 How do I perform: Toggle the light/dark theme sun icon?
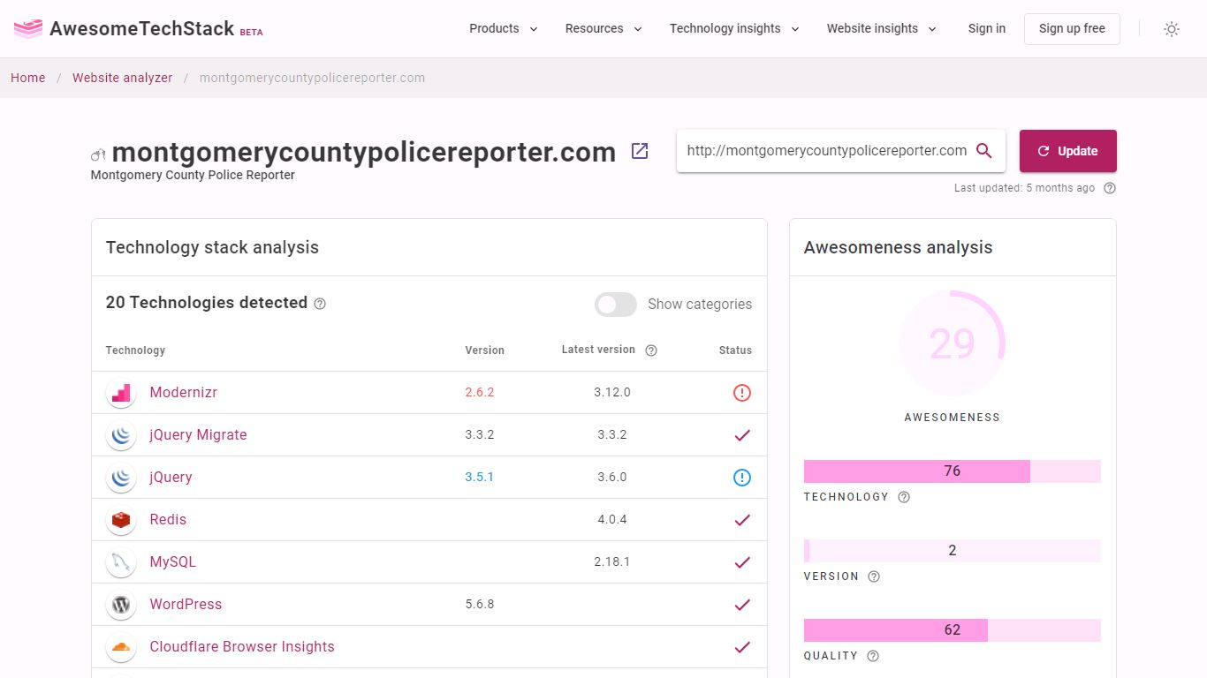(x=1172, y=29)
